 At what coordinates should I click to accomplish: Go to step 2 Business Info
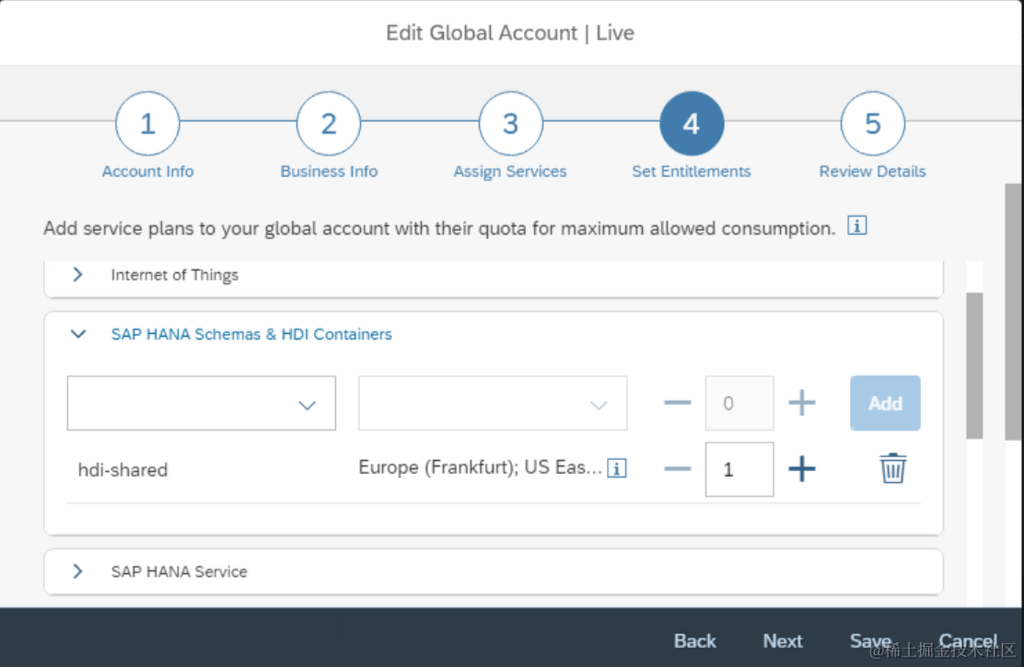click(329, 124)
